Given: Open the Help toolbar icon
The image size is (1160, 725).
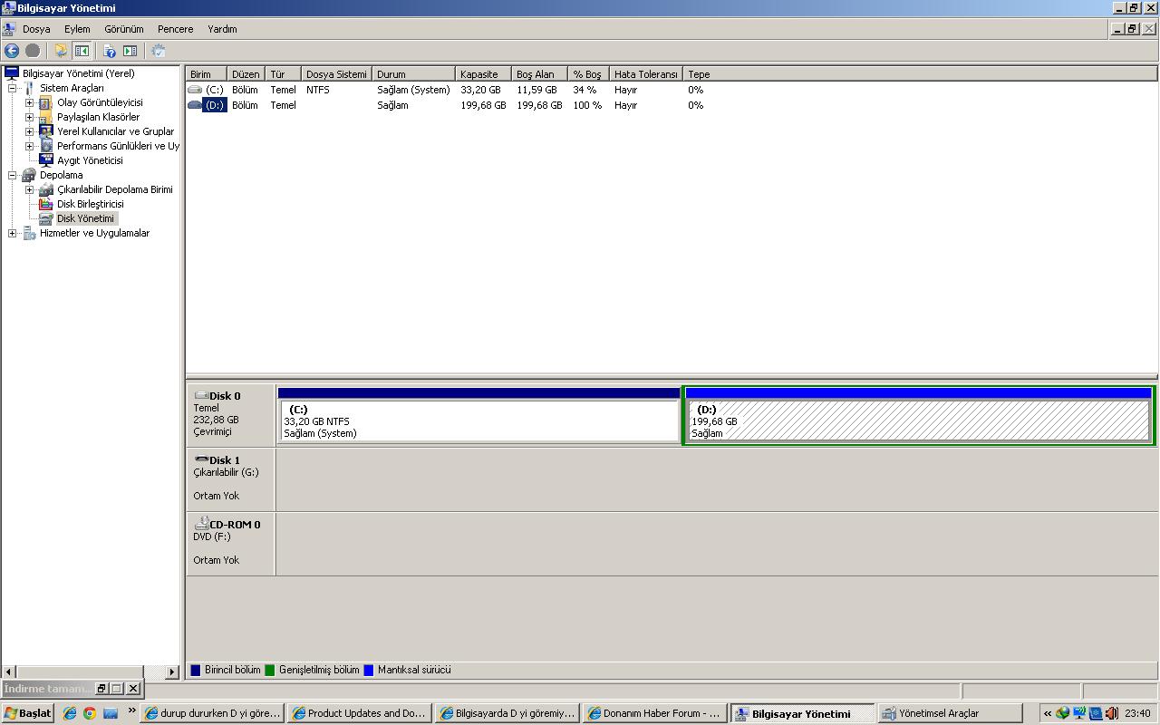Looking at the screenshot, I should (x=110, y=51).
